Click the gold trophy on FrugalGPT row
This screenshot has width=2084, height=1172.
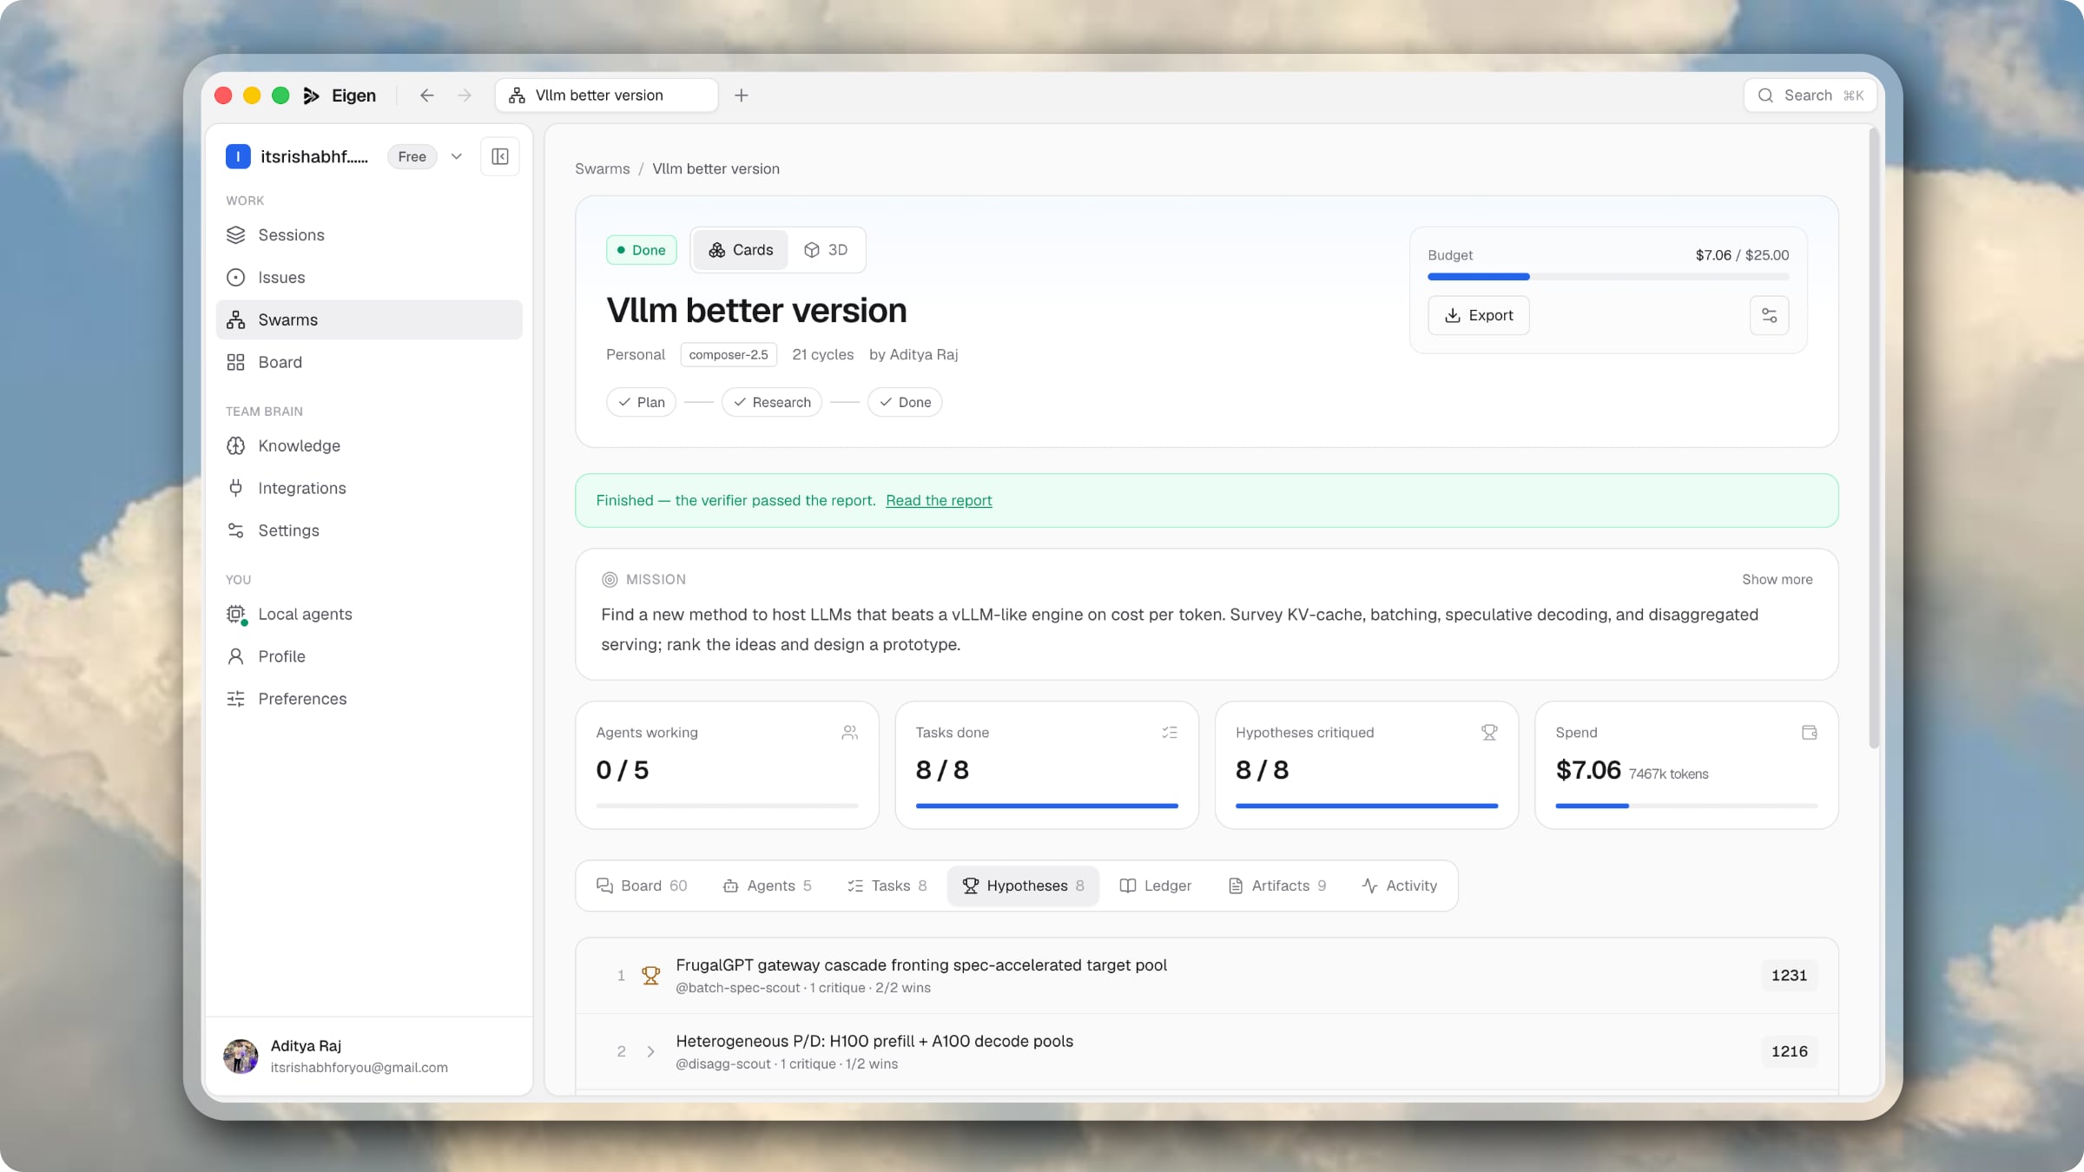[650, 976]
